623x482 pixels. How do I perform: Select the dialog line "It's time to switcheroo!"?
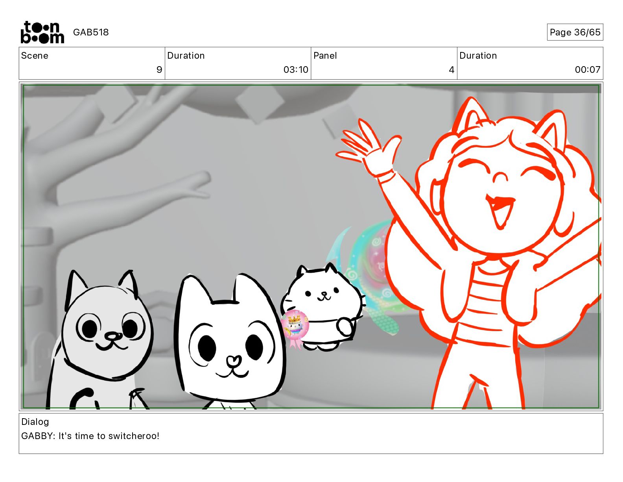(109, 436)
